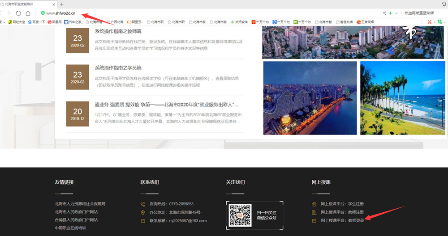Open the 汽车之家 bookmark

(x=73, y=21)
